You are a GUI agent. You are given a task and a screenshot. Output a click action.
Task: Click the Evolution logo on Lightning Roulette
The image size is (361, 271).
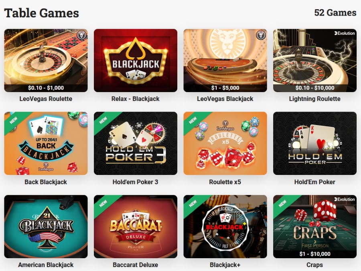tap(345, 33)
